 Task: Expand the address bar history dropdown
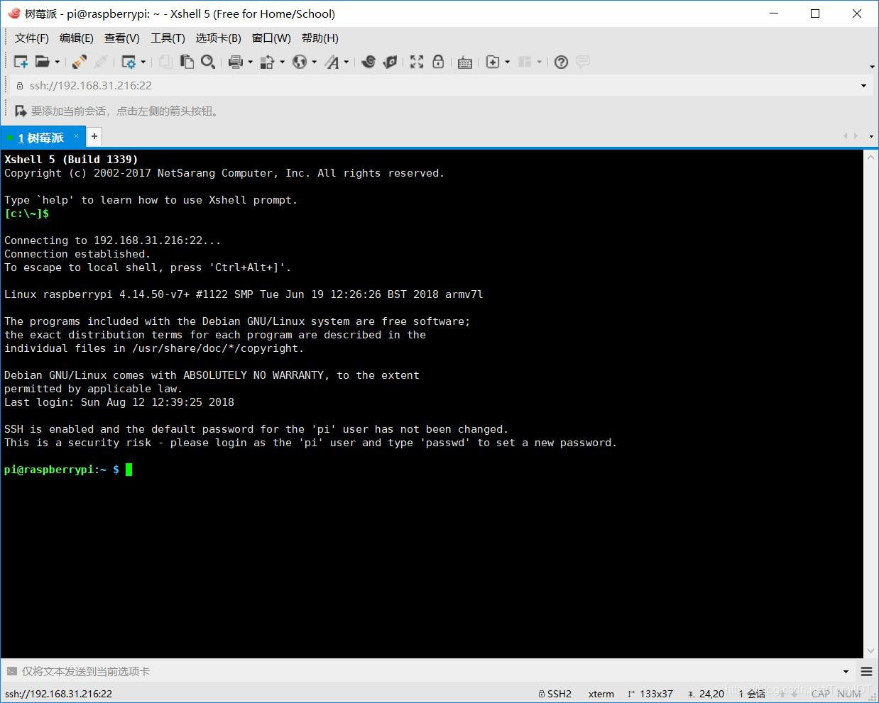[863, 86]
